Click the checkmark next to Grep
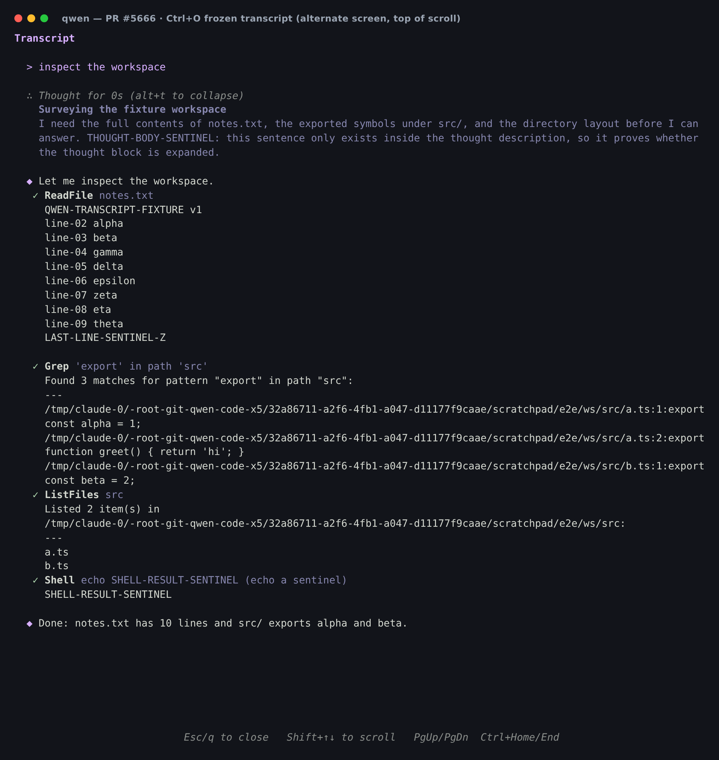719x760 pixels. pyautogui.click(x=35, y=366)
